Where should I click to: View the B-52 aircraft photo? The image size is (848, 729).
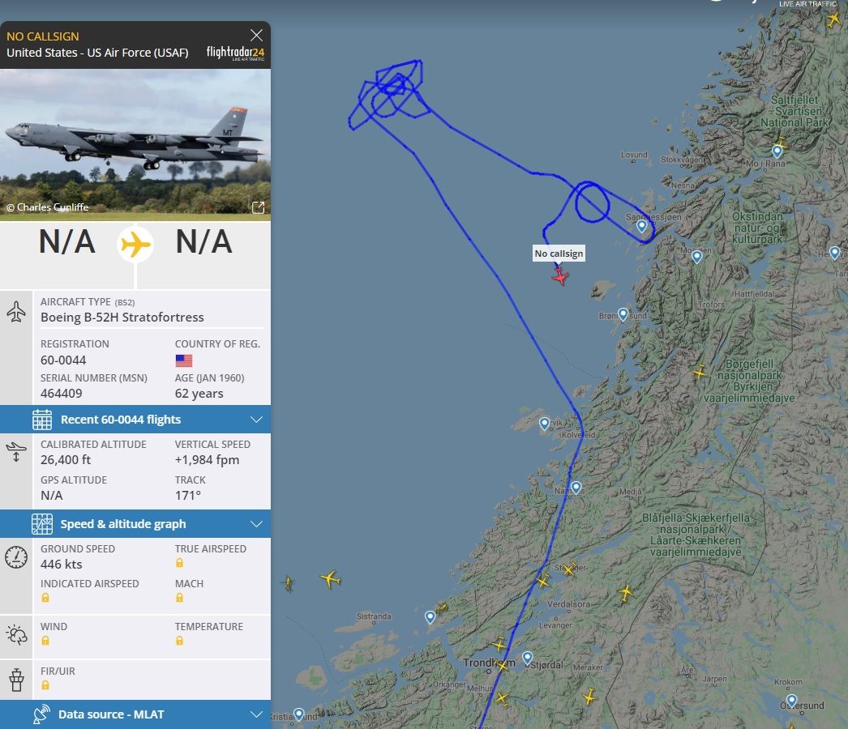coord(135,143)
